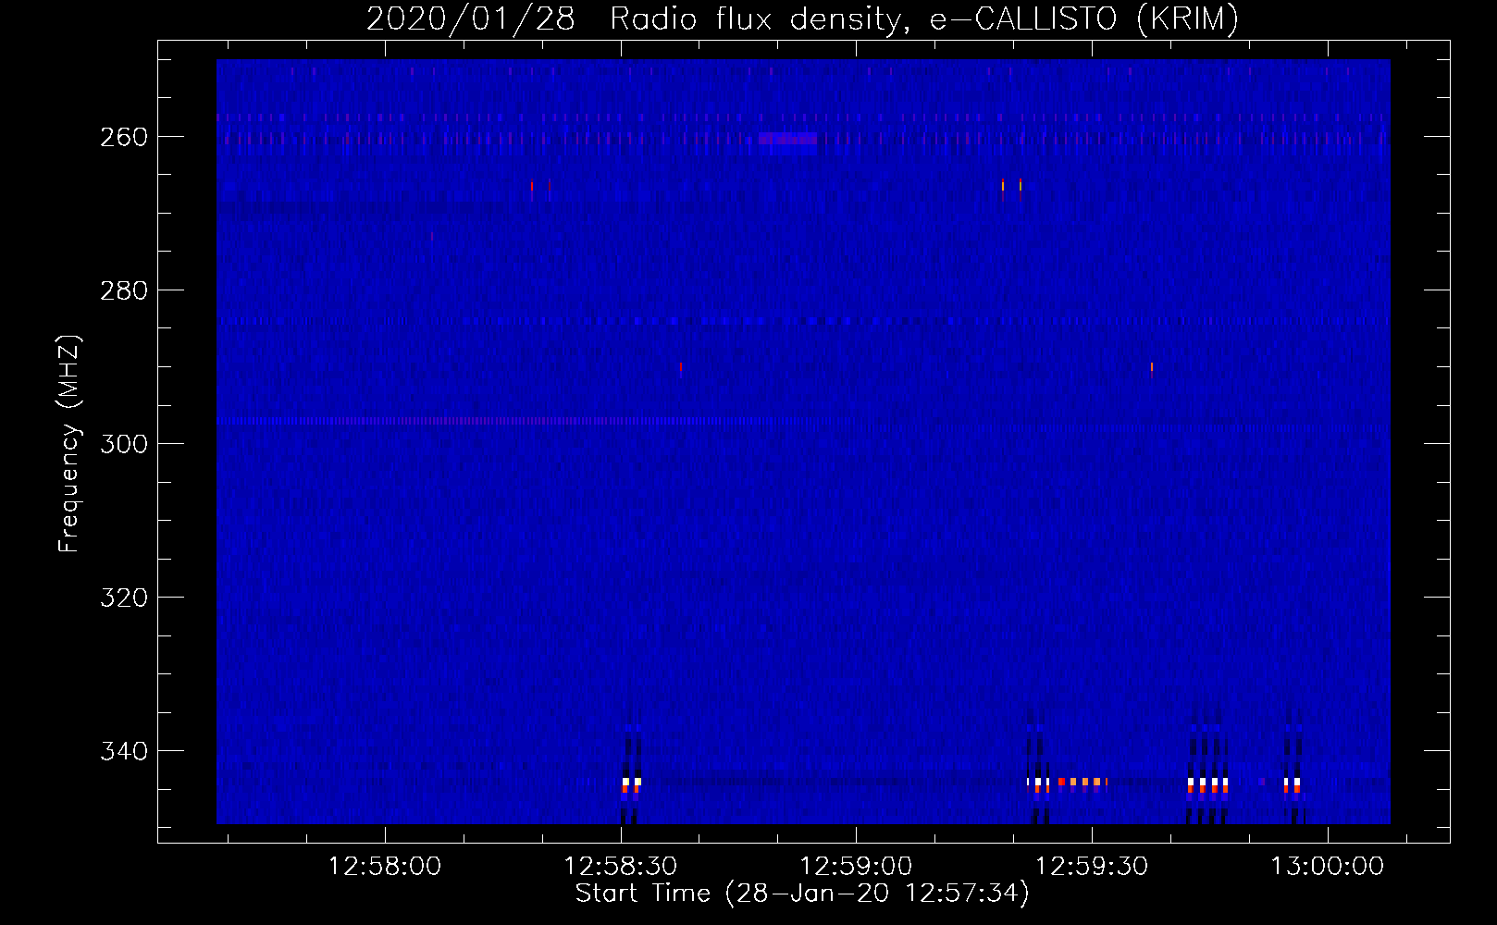1497x925 pixels.
Task: Click the 280 frequency tick label
Action: (124, 290)
